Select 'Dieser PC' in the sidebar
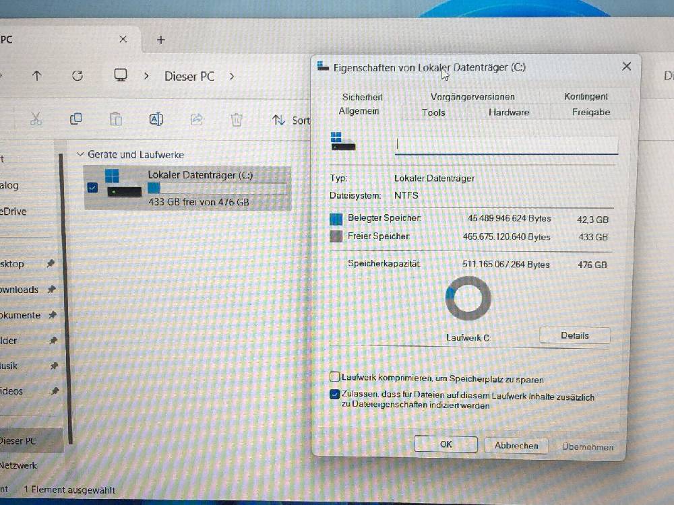Viewport: 674px width, 505px height. 31,440
